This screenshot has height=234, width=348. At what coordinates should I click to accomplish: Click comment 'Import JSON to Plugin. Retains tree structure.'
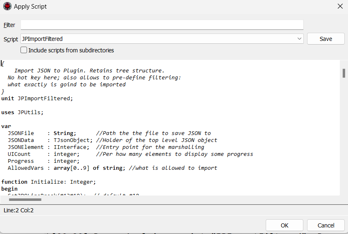pos(89,71)
